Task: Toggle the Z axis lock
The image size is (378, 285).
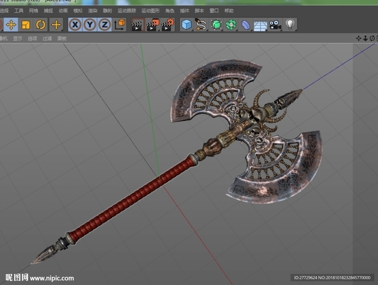Action: point(104,25)
